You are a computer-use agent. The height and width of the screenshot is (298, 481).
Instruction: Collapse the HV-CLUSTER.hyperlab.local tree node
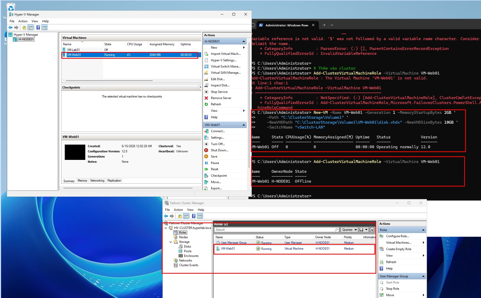click(x=166, y=228)
